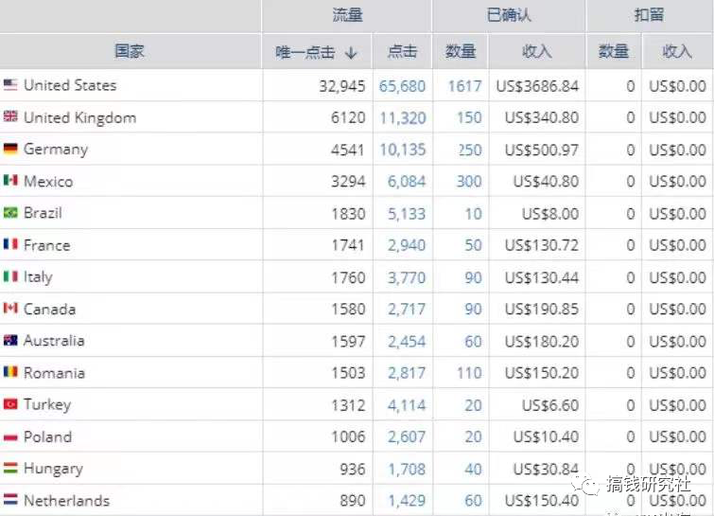Click the Netherlands flag icon
This screenshot has width=714, height=516.
[x=10, y=500]
